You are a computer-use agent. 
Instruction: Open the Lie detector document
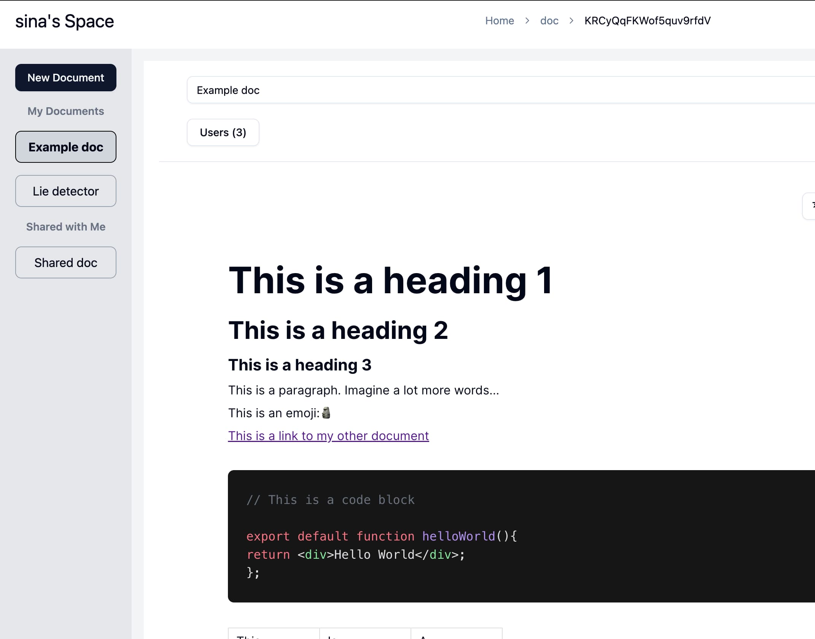pyautogui.click(x=66, y=191)
